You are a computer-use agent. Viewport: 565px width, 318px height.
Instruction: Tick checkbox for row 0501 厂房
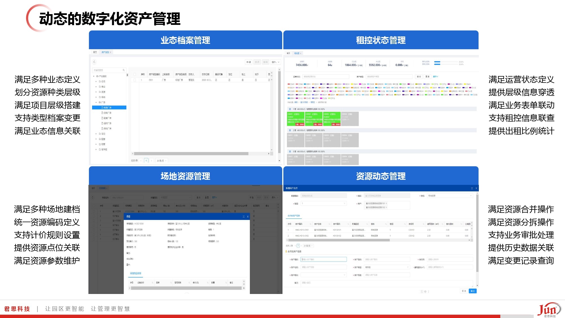tap(135, 80)
